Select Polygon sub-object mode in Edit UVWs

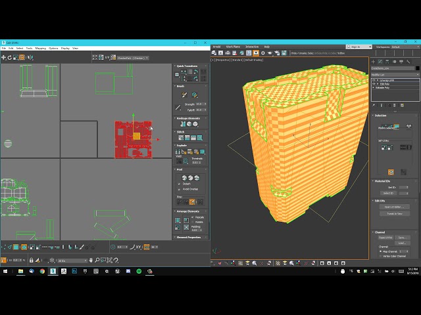pos(16,247)
